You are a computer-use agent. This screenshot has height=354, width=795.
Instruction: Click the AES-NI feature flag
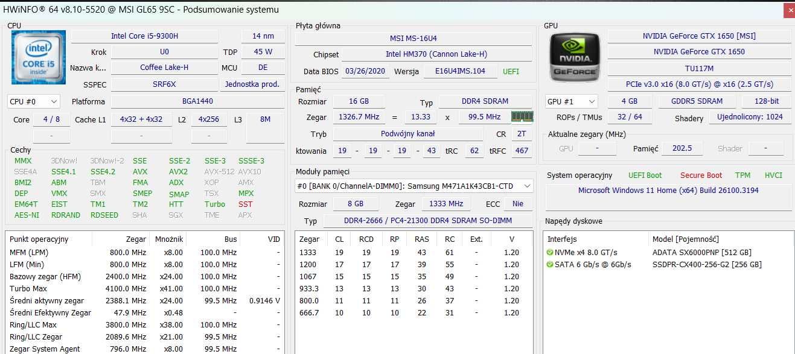(x=27, y=215)
